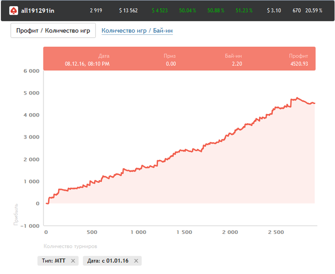Click the 500 x-axis label

pos(92,232)
